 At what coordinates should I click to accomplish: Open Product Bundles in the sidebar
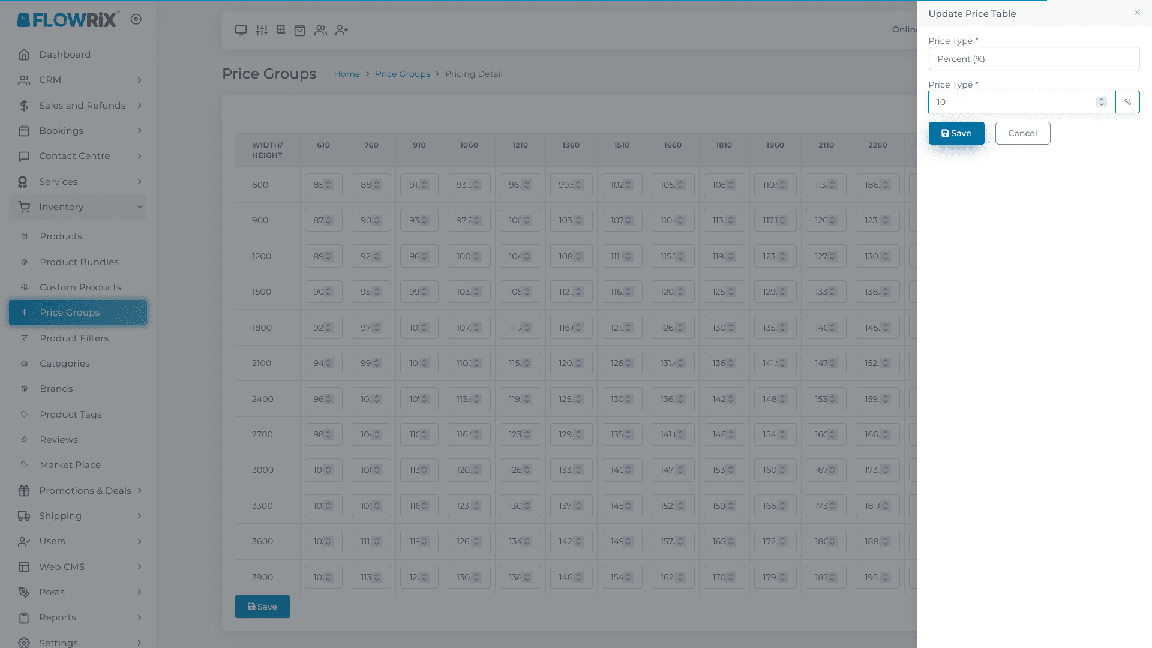[79, 262]
